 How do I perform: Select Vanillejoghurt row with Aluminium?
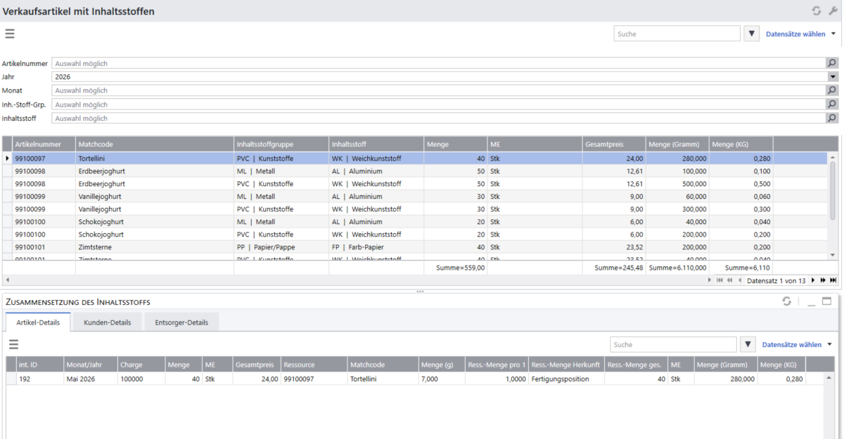(415, 197)
